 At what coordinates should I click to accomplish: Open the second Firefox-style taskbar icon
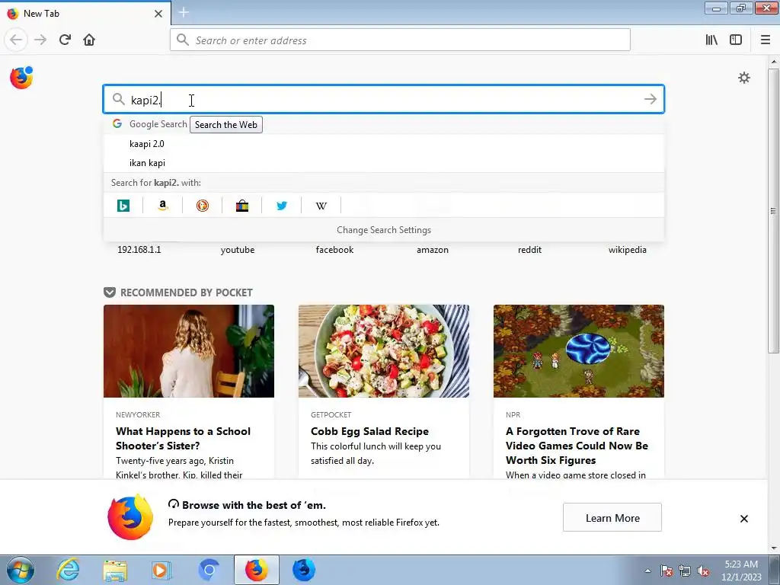(x=303, y=570)
